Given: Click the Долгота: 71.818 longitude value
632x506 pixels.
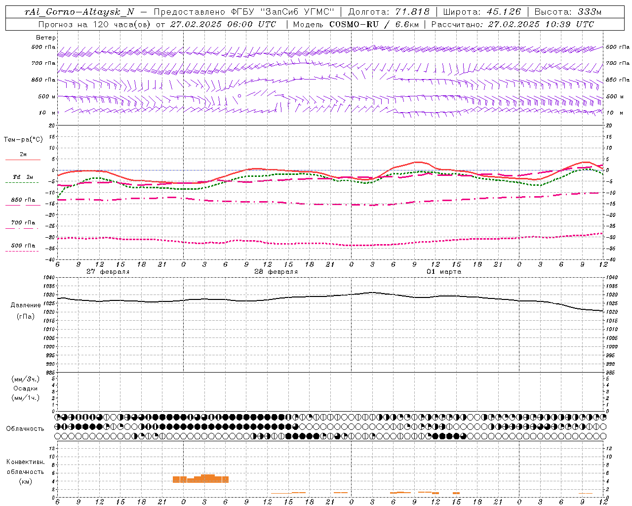Looking at the screenshot, I should coord(389,12).
